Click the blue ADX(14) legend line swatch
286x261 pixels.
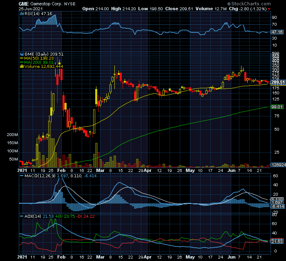(22, 216)
